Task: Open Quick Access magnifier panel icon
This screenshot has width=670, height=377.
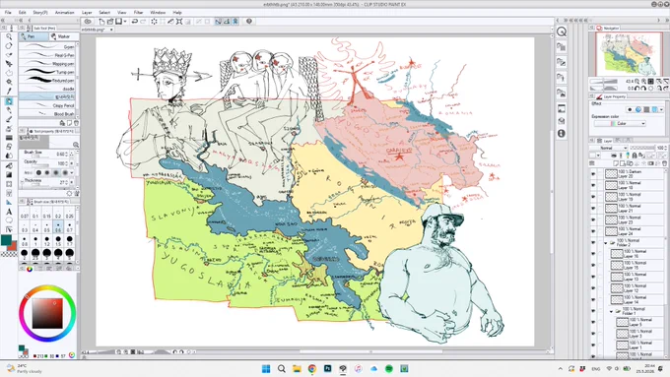Action: tap(562, 31)
